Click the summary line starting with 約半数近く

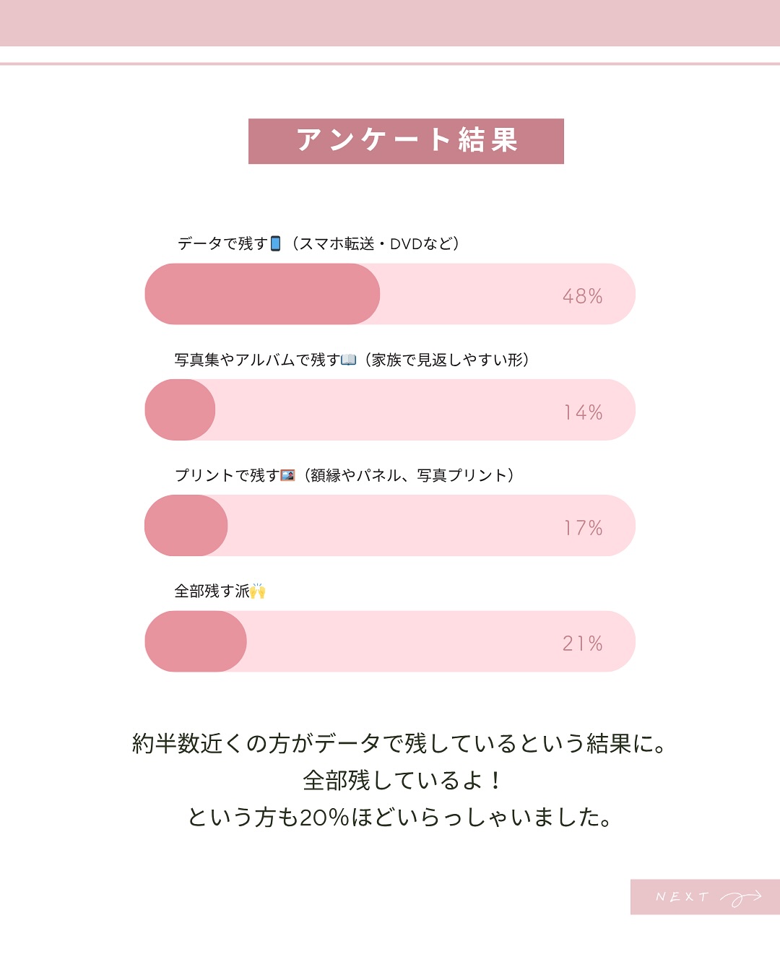399,743
